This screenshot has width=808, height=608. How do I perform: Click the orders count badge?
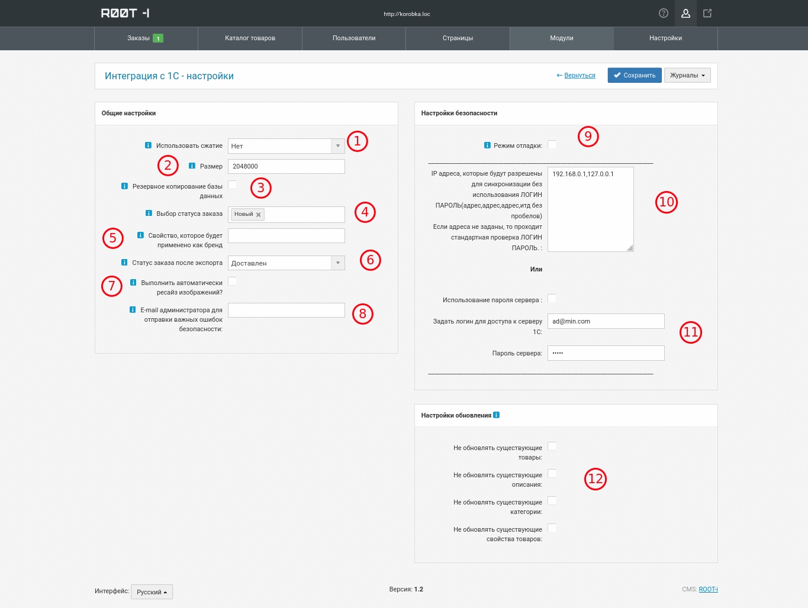coord(158,38)
